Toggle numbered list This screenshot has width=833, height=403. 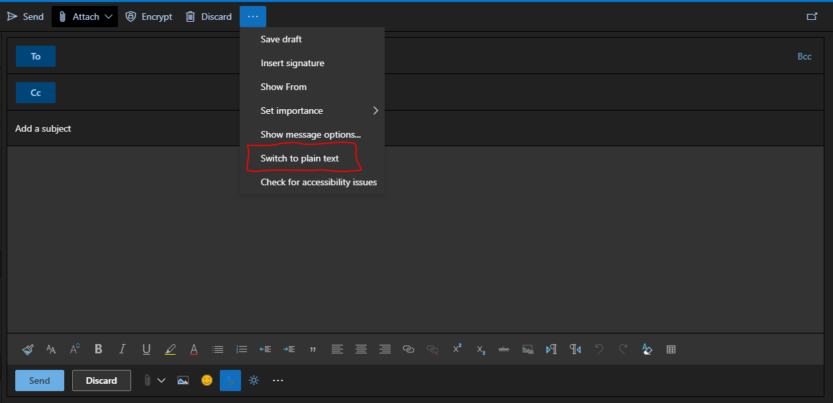click(242, 349)
